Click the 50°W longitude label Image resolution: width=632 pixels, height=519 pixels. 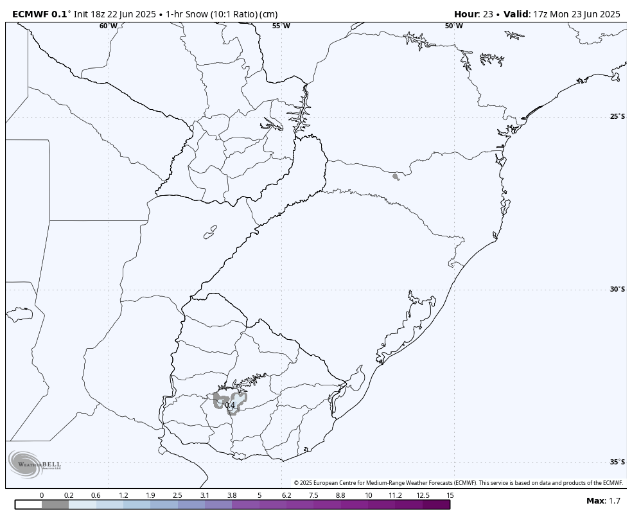(x=454, y=26)
